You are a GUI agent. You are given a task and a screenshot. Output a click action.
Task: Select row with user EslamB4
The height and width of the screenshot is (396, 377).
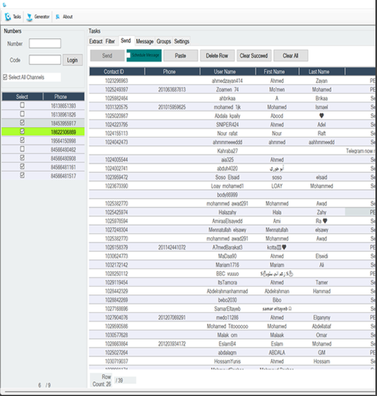click(x=232, y=344)
